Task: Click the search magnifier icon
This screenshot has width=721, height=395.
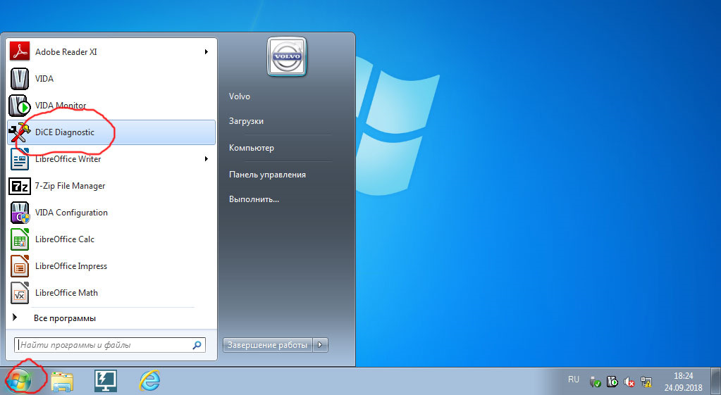Action: click(x=197, y=345)
